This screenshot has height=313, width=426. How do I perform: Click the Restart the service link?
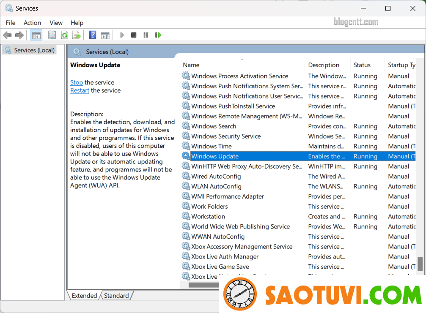click(80, 90)
